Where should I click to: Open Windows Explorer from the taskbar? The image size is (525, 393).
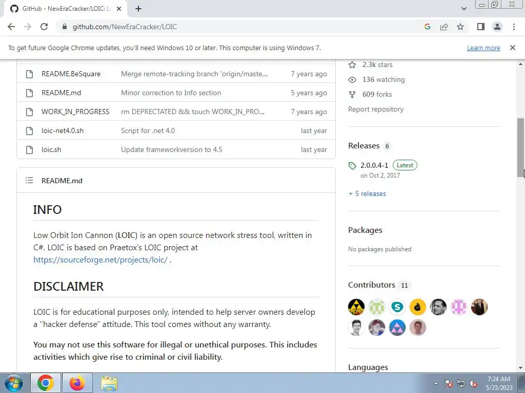click(109, 383)
